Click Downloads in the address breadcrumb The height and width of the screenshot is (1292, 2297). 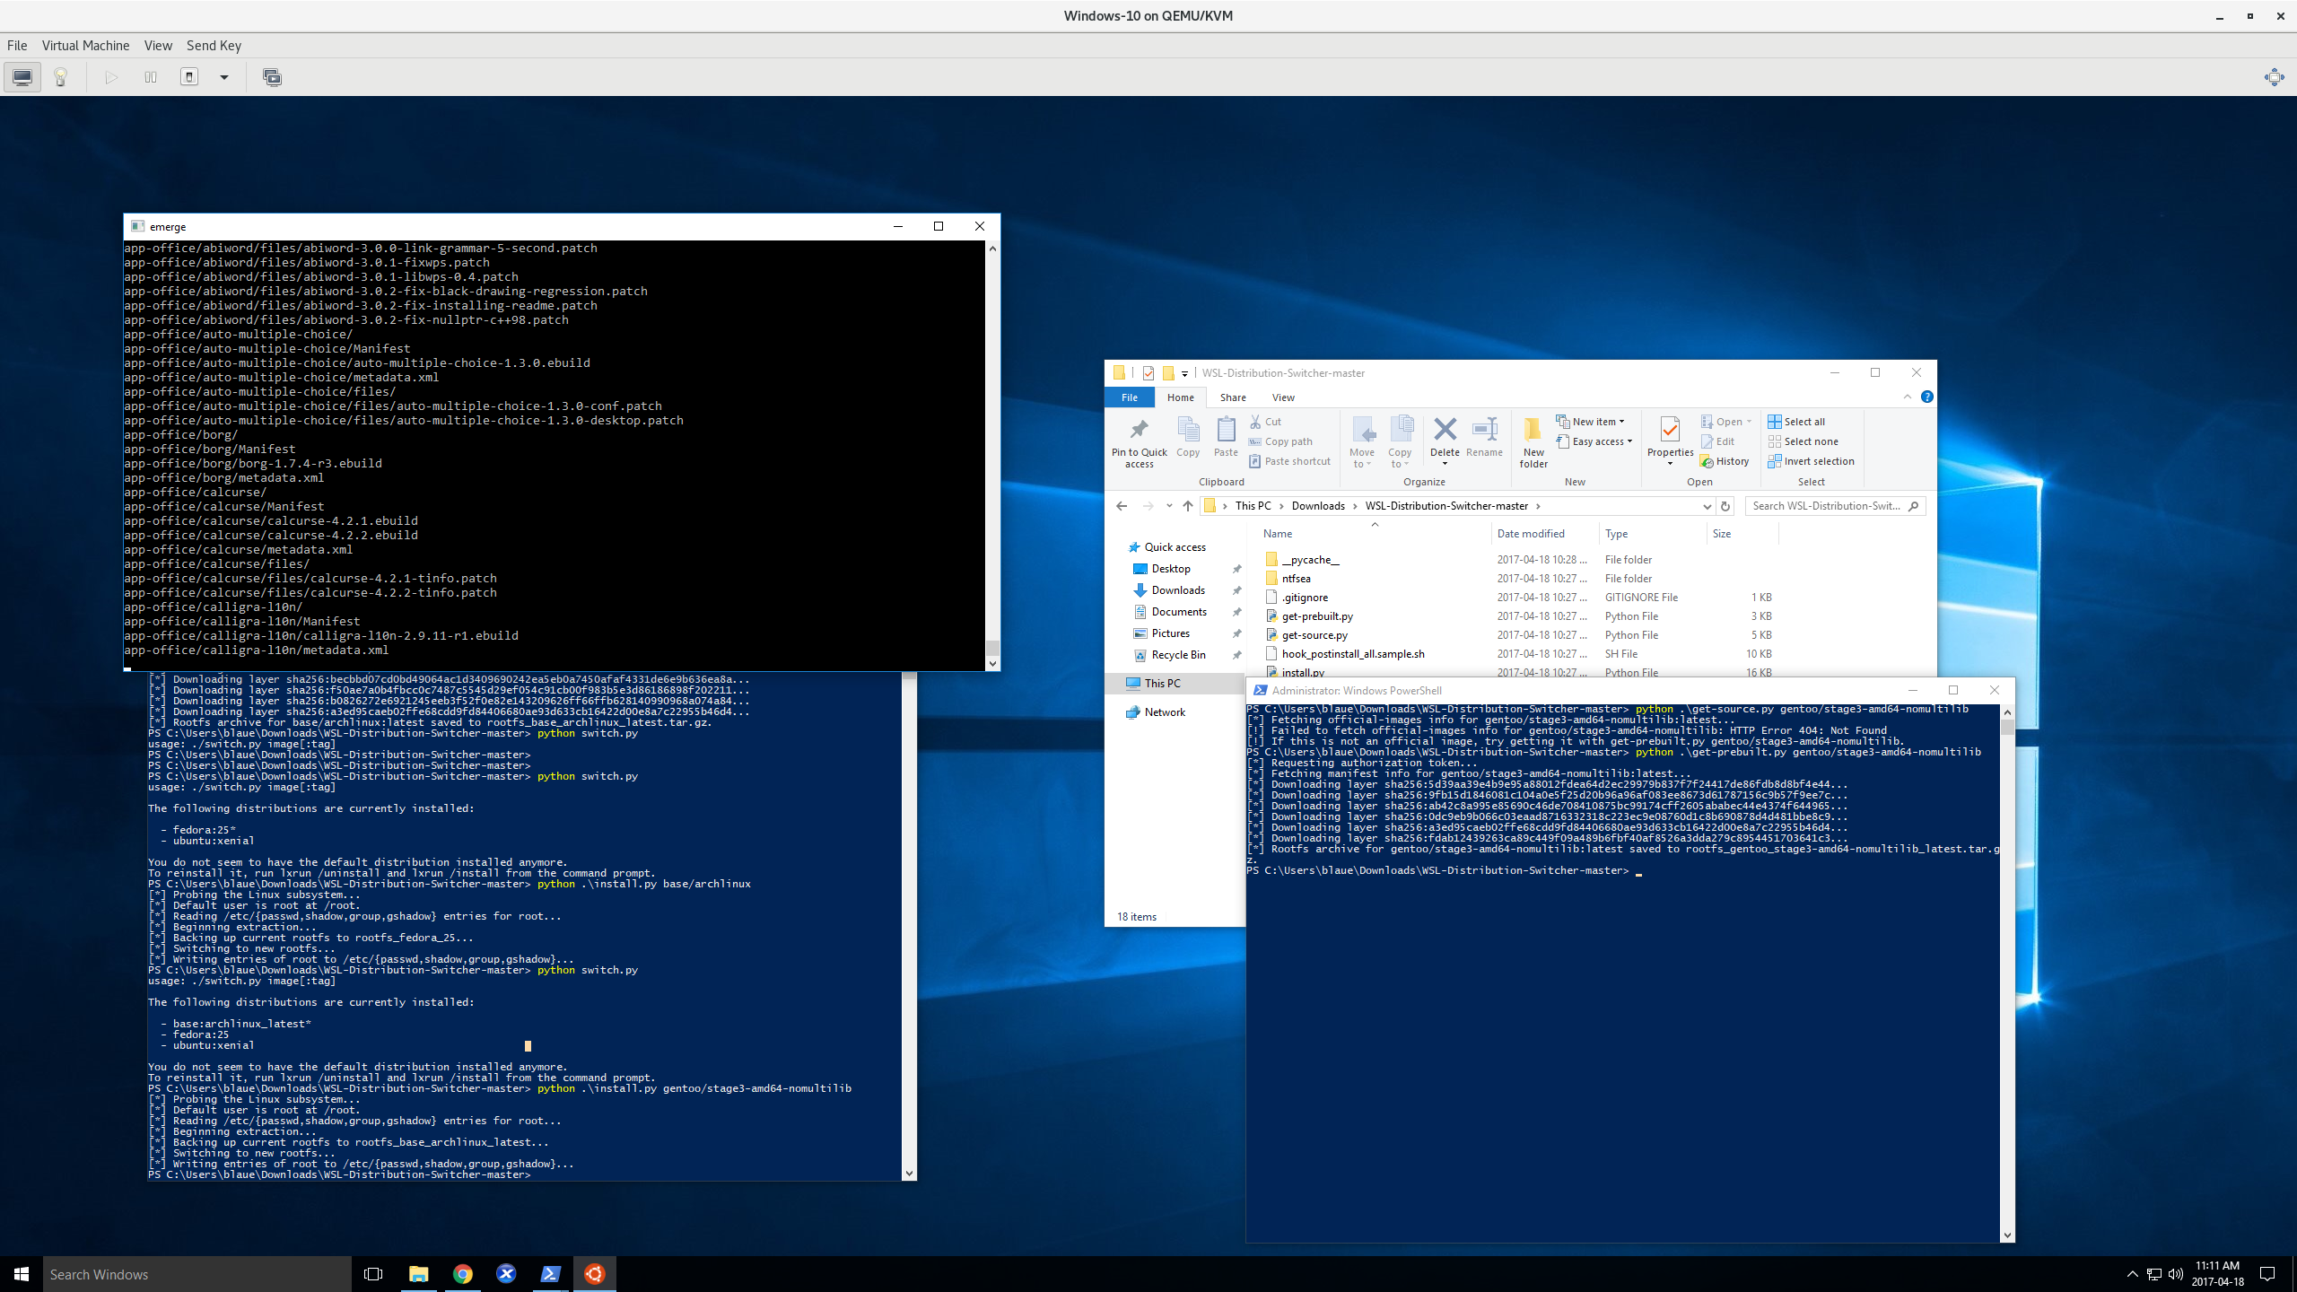click(x=1318, y=506)
